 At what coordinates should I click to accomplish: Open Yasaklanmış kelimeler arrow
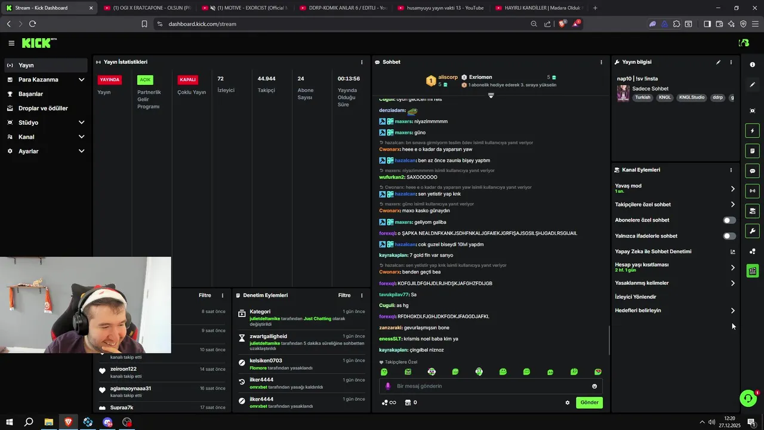(x=733, y=283)
